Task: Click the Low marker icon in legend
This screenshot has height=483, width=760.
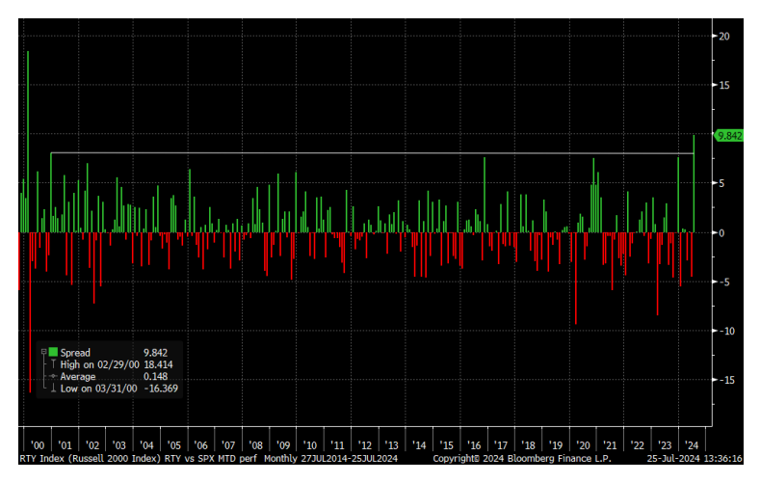Action: point(53,388)
